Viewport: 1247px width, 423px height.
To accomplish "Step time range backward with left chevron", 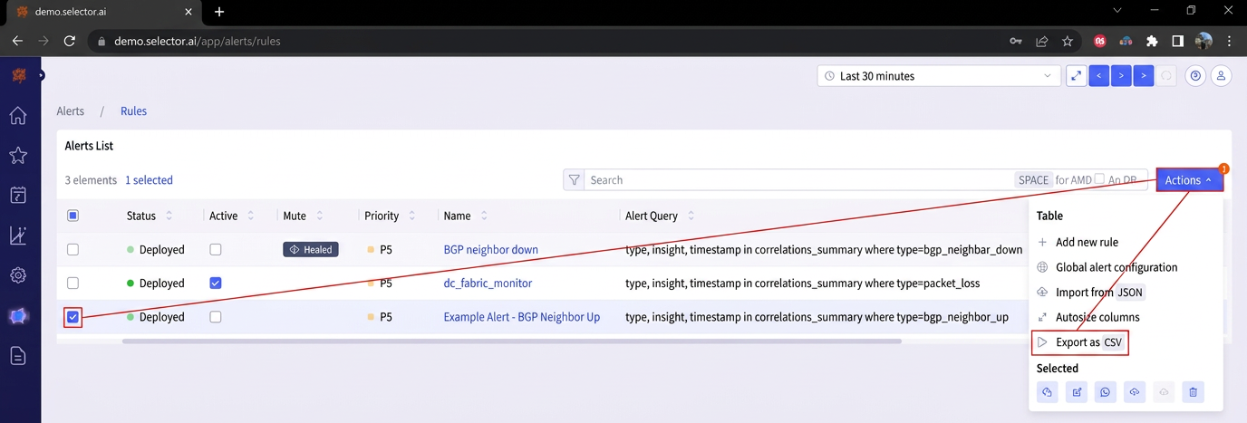I will [1098, 76].
